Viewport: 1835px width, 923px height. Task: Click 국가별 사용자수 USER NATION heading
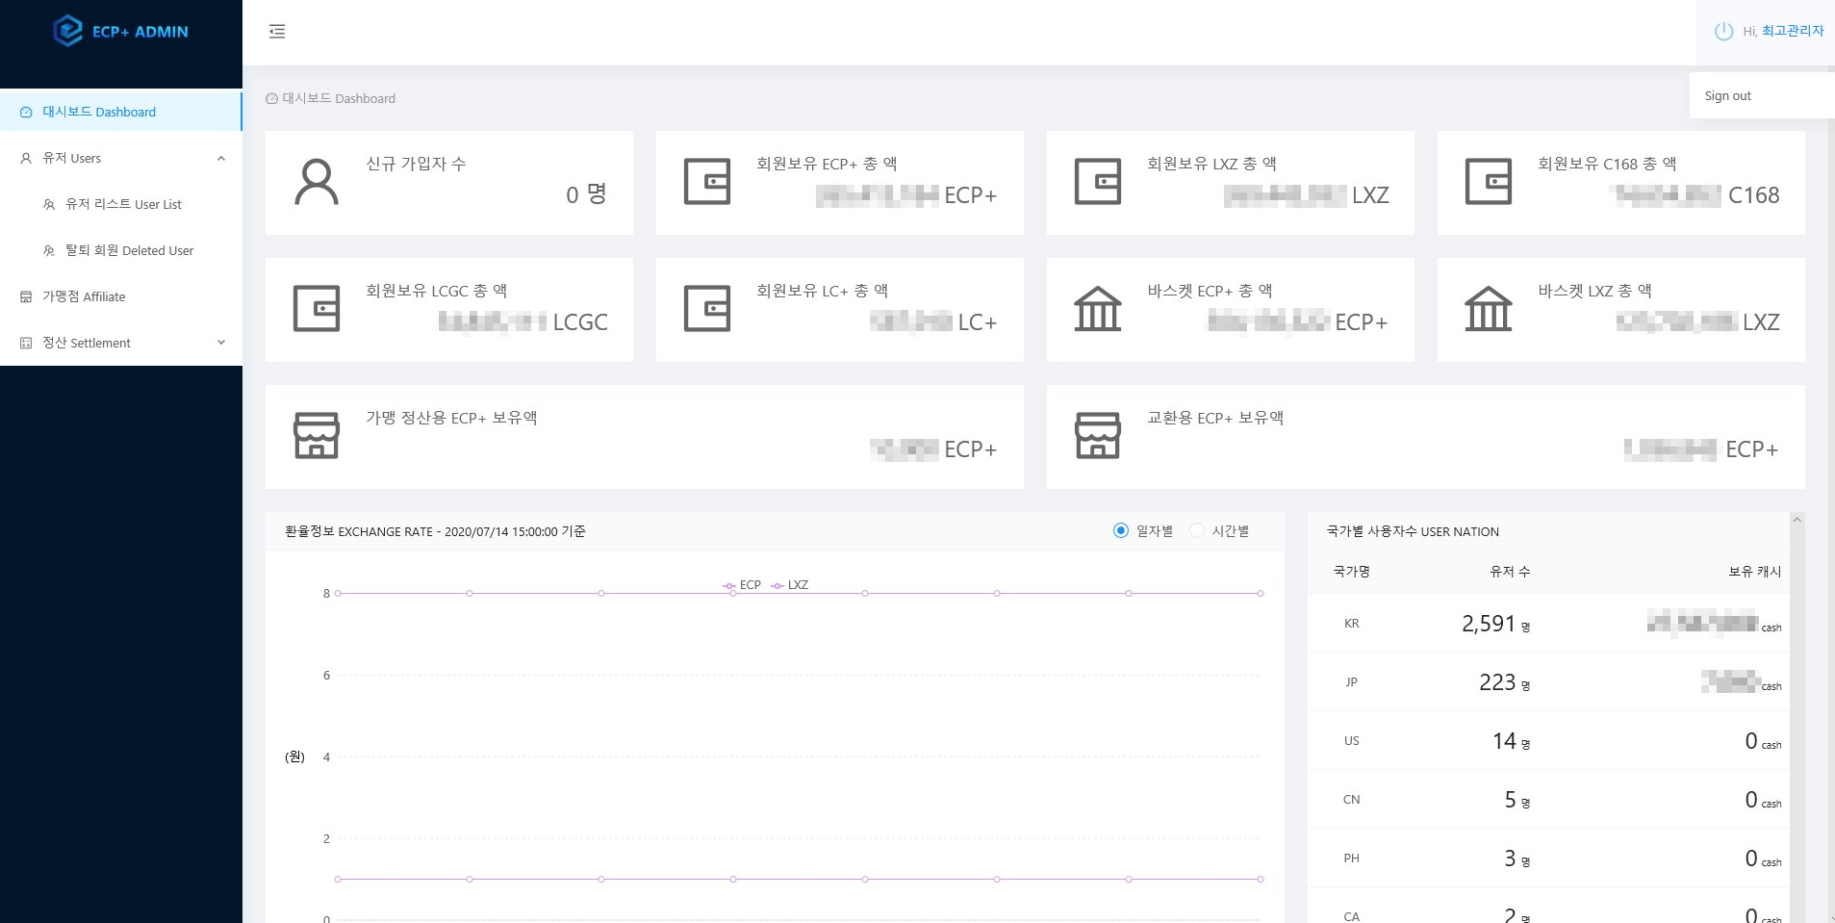click(x=1413, y=532)
